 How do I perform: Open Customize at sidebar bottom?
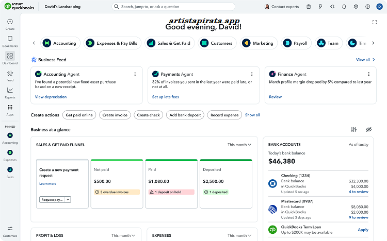point(10,231)
